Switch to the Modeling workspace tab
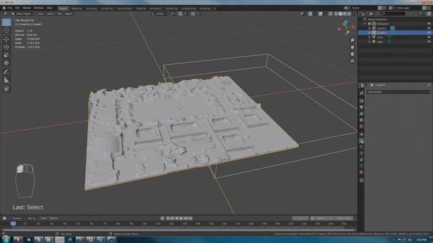This screenshot has width=433, height=243. click(76, 8)
